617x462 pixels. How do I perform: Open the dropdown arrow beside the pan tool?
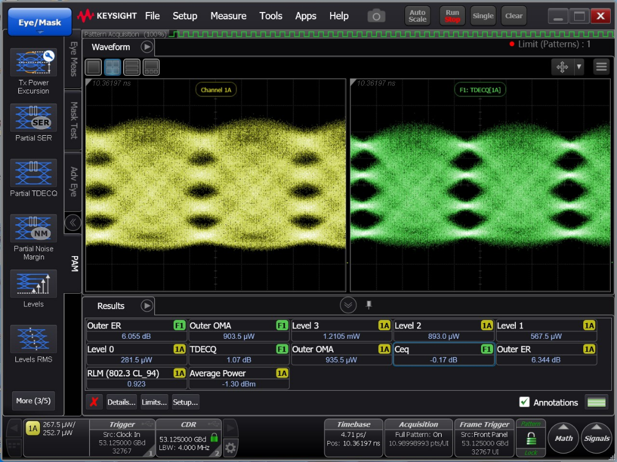point(579,67)
